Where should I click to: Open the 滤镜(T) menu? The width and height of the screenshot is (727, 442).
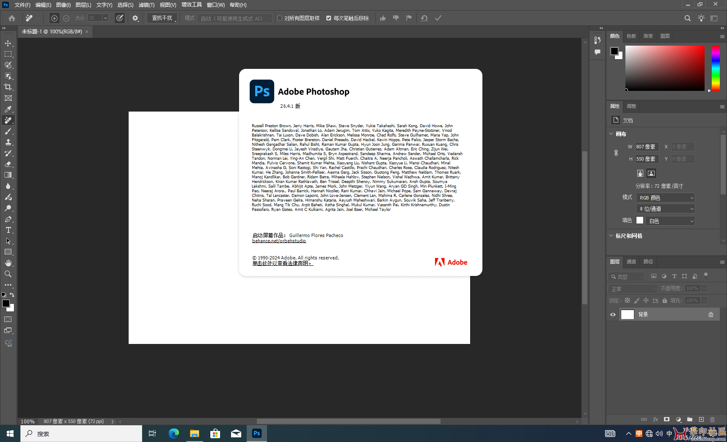(146, 5)
